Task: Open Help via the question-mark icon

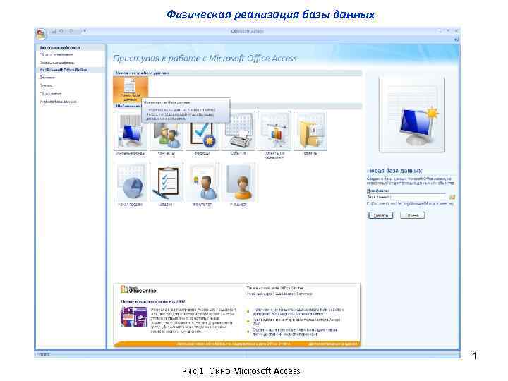Action: click(456, 40)
